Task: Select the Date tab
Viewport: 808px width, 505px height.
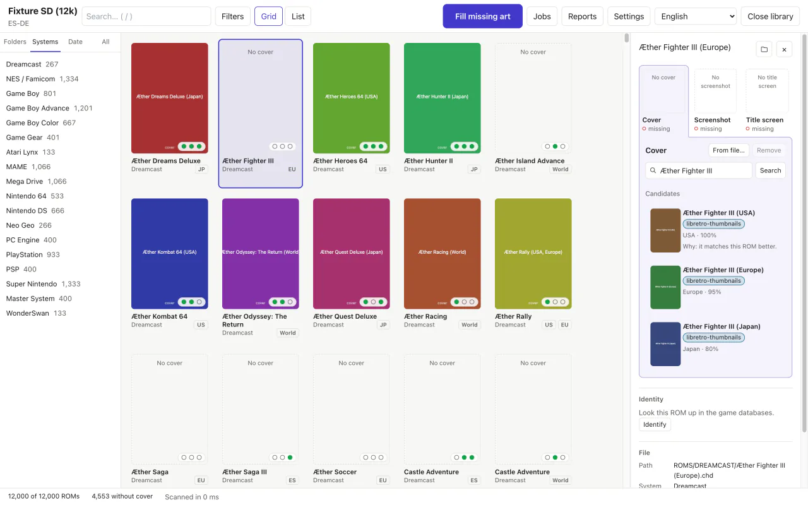Action: point(75,42)
